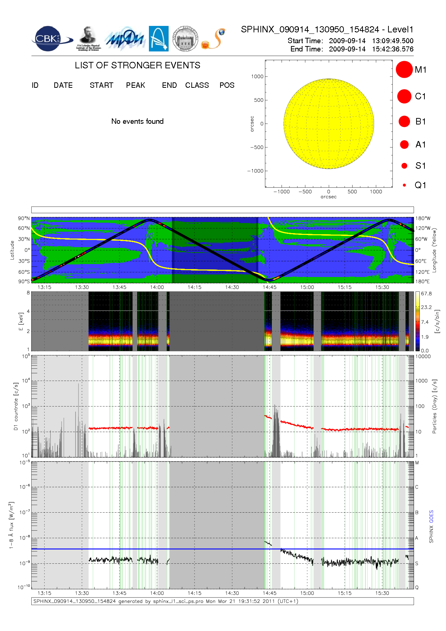Click the CLASS column header
The width and height of the screenshot is (446, 631).
(x=197, y=85)
